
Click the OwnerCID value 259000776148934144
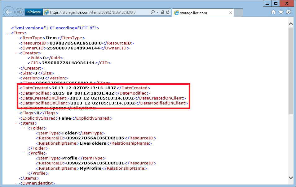pos(73,48)
